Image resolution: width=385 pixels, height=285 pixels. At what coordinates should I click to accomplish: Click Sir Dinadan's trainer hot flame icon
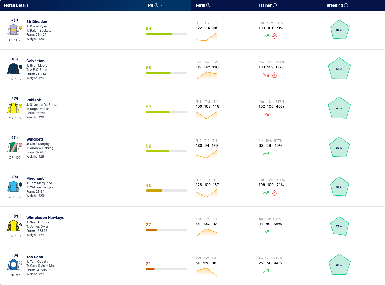(x=275, y=36)
